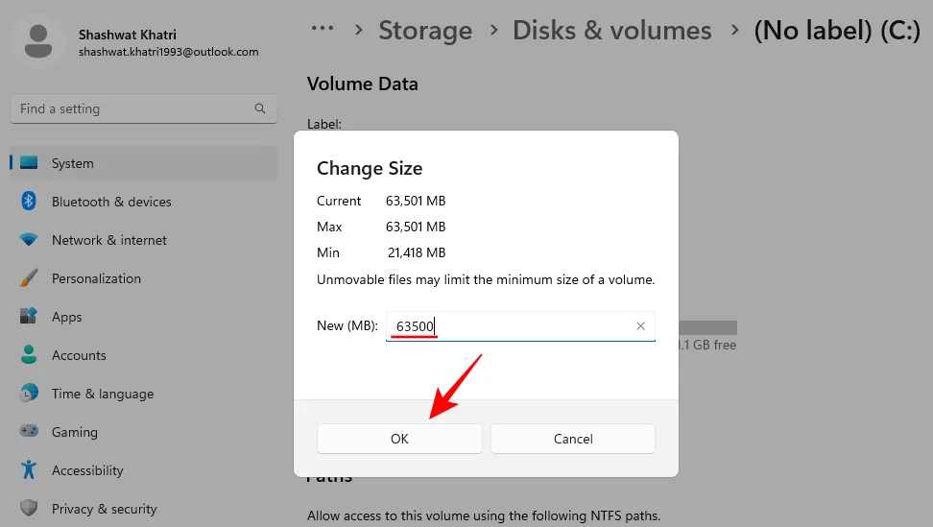Click the Privacy shield icon
Screen dimensions: 933x527
[29, 508]
